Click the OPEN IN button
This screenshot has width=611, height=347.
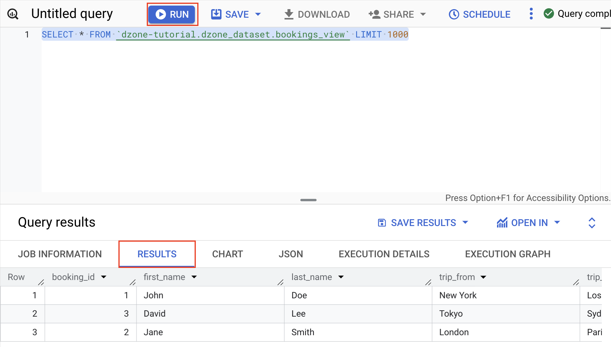pos(529,222)
